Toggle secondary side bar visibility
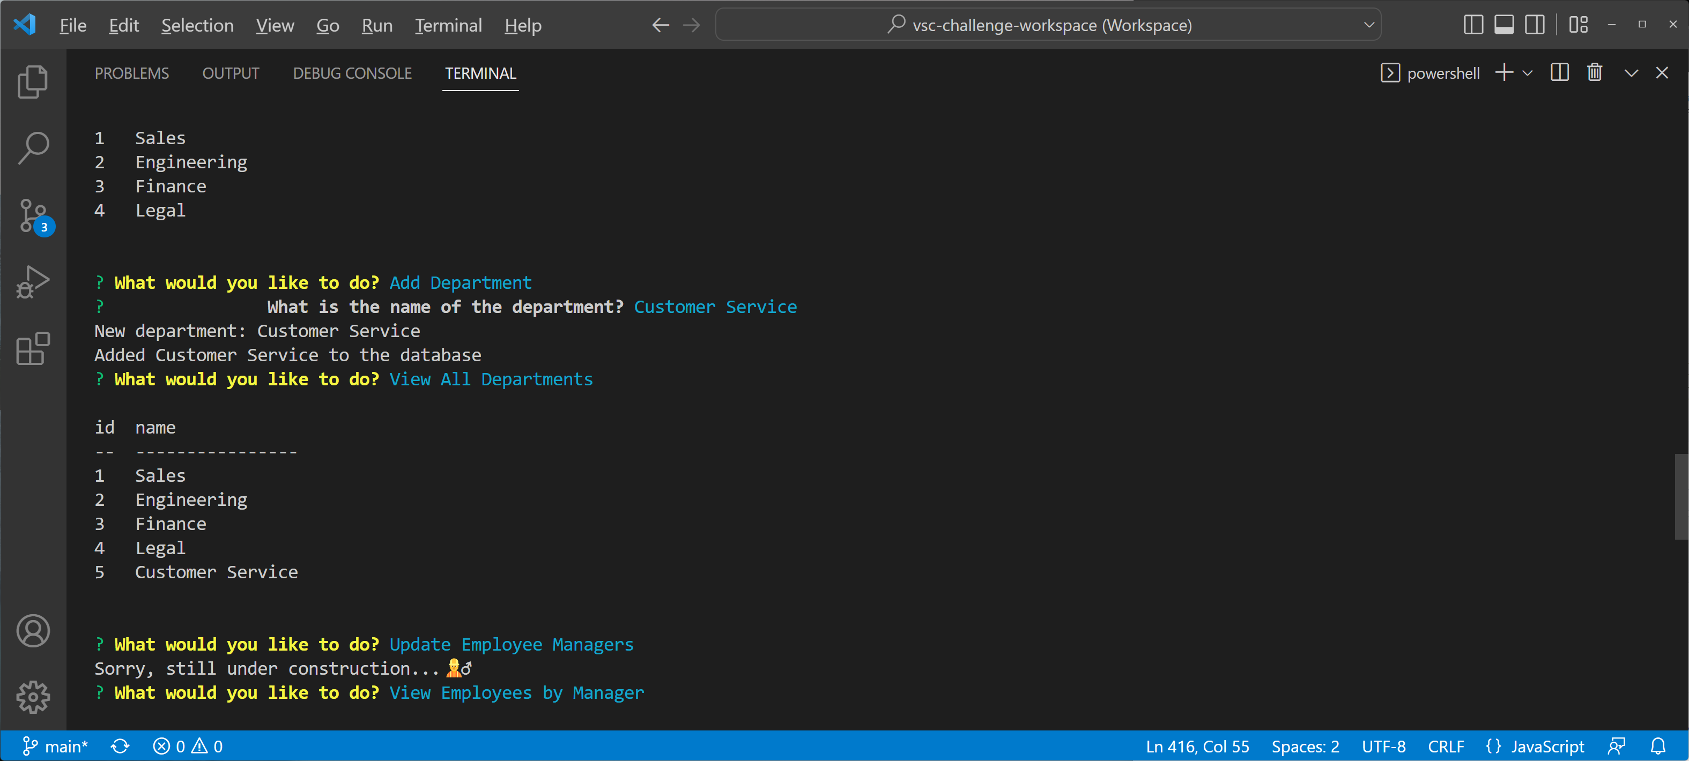Viewport: 1689px width, 761px height. (x=1535, y=25)
